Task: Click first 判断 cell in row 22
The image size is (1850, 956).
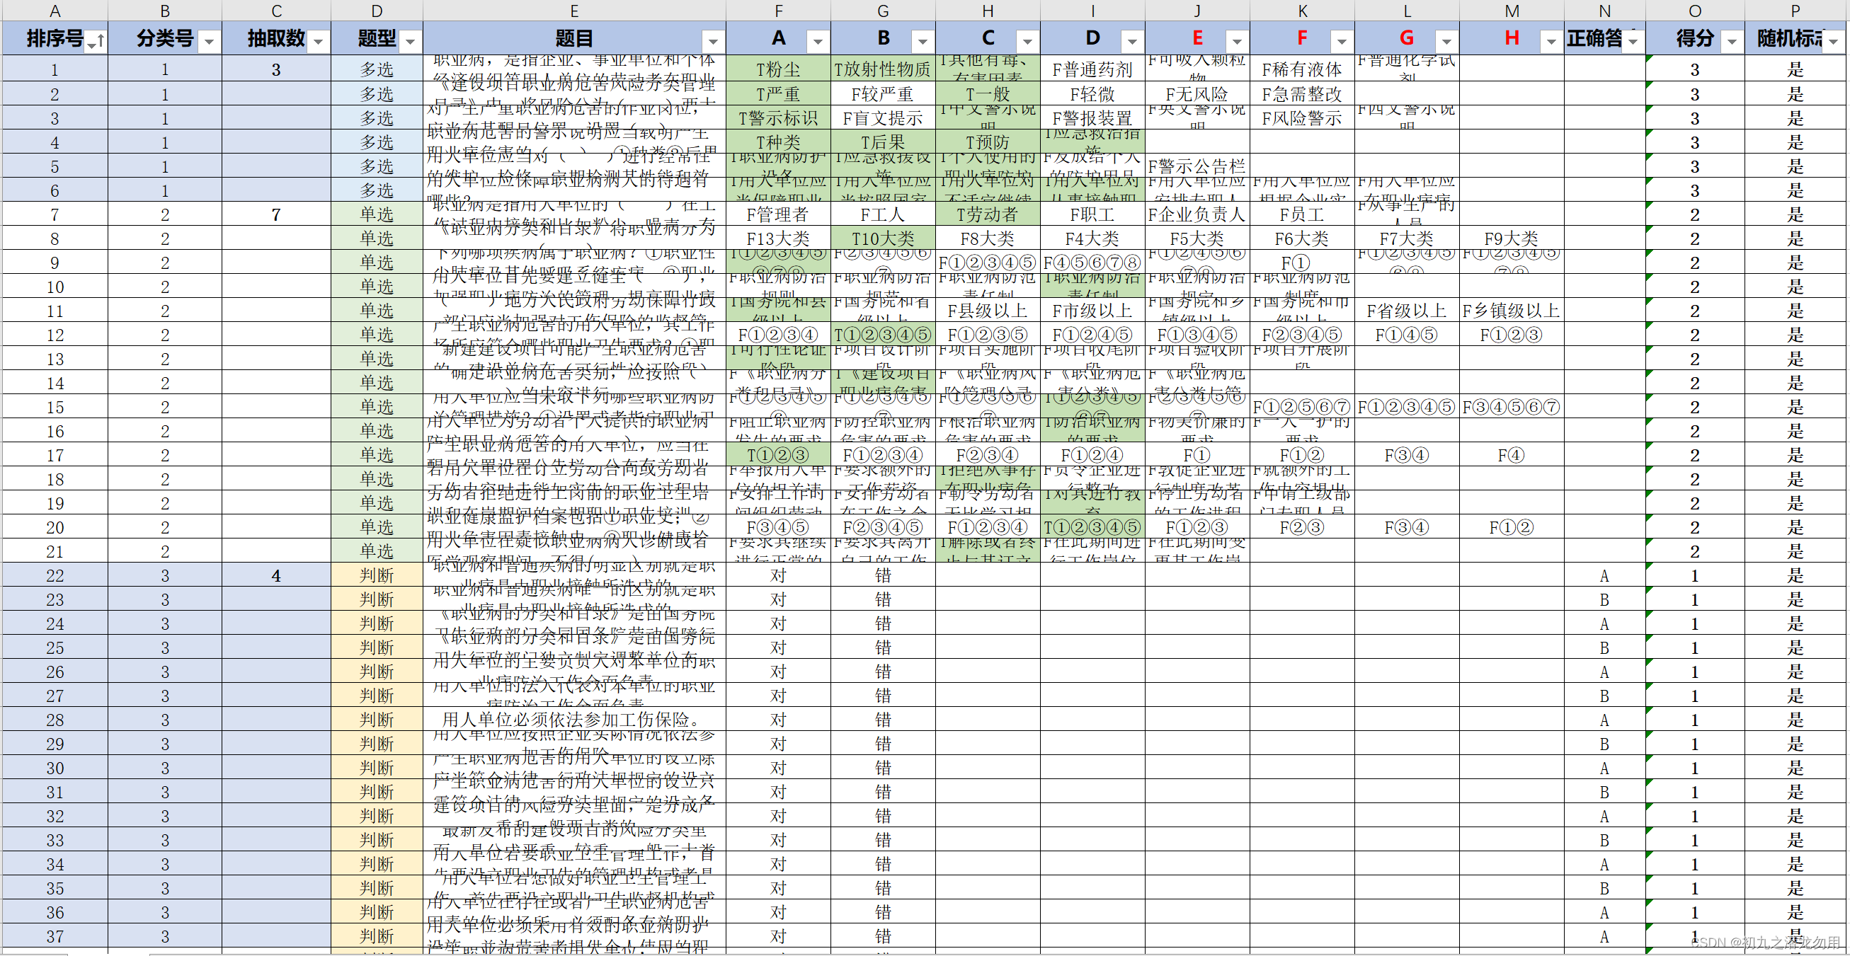Action: [377, 575]
